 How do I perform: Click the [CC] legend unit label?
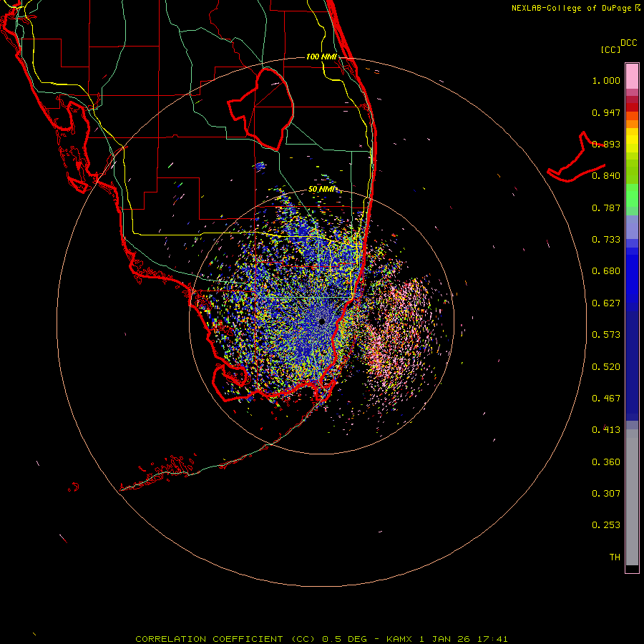click(x=610, y=49)
